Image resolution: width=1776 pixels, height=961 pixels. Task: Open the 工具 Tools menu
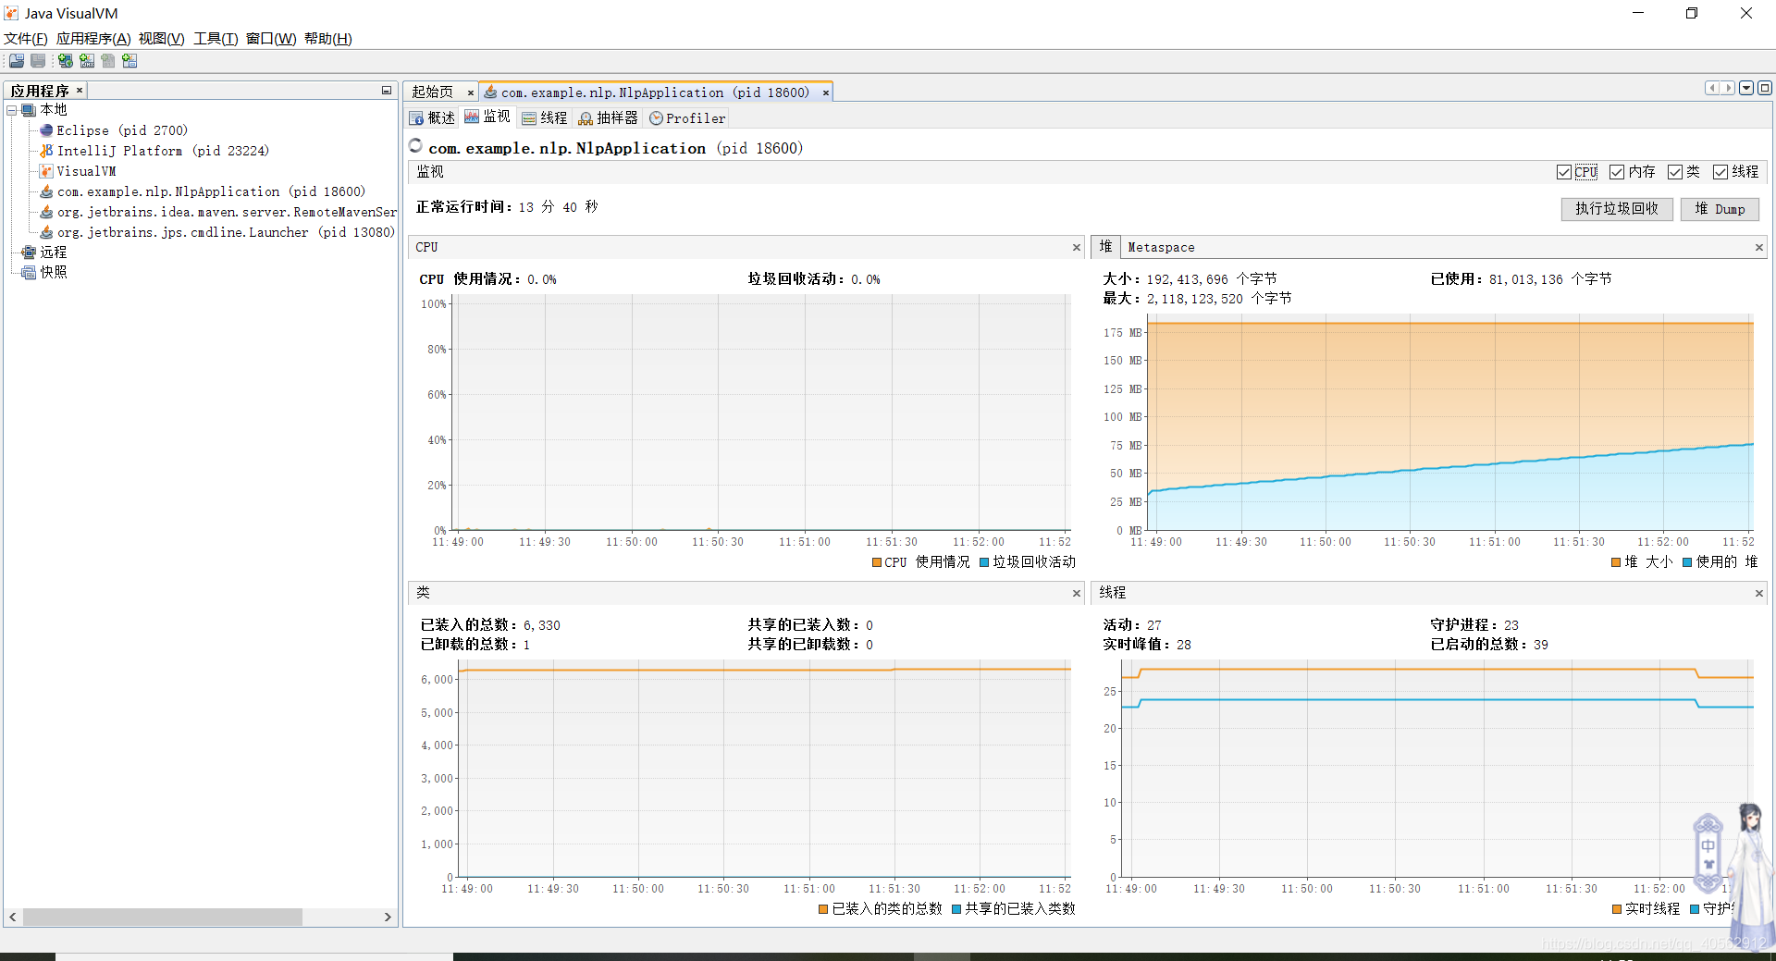tap(216, 39)
